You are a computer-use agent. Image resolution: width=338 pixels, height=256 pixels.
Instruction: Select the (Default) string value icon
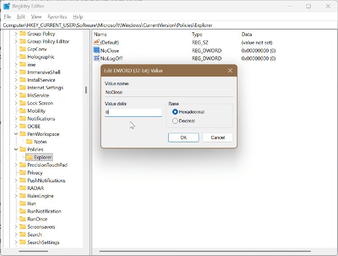click(96, 42)
